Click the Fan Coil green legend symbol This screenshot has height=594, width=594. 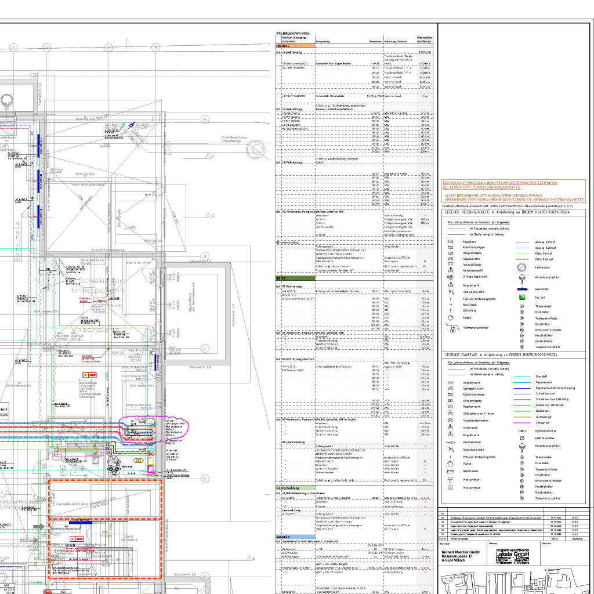click(522, 298)
